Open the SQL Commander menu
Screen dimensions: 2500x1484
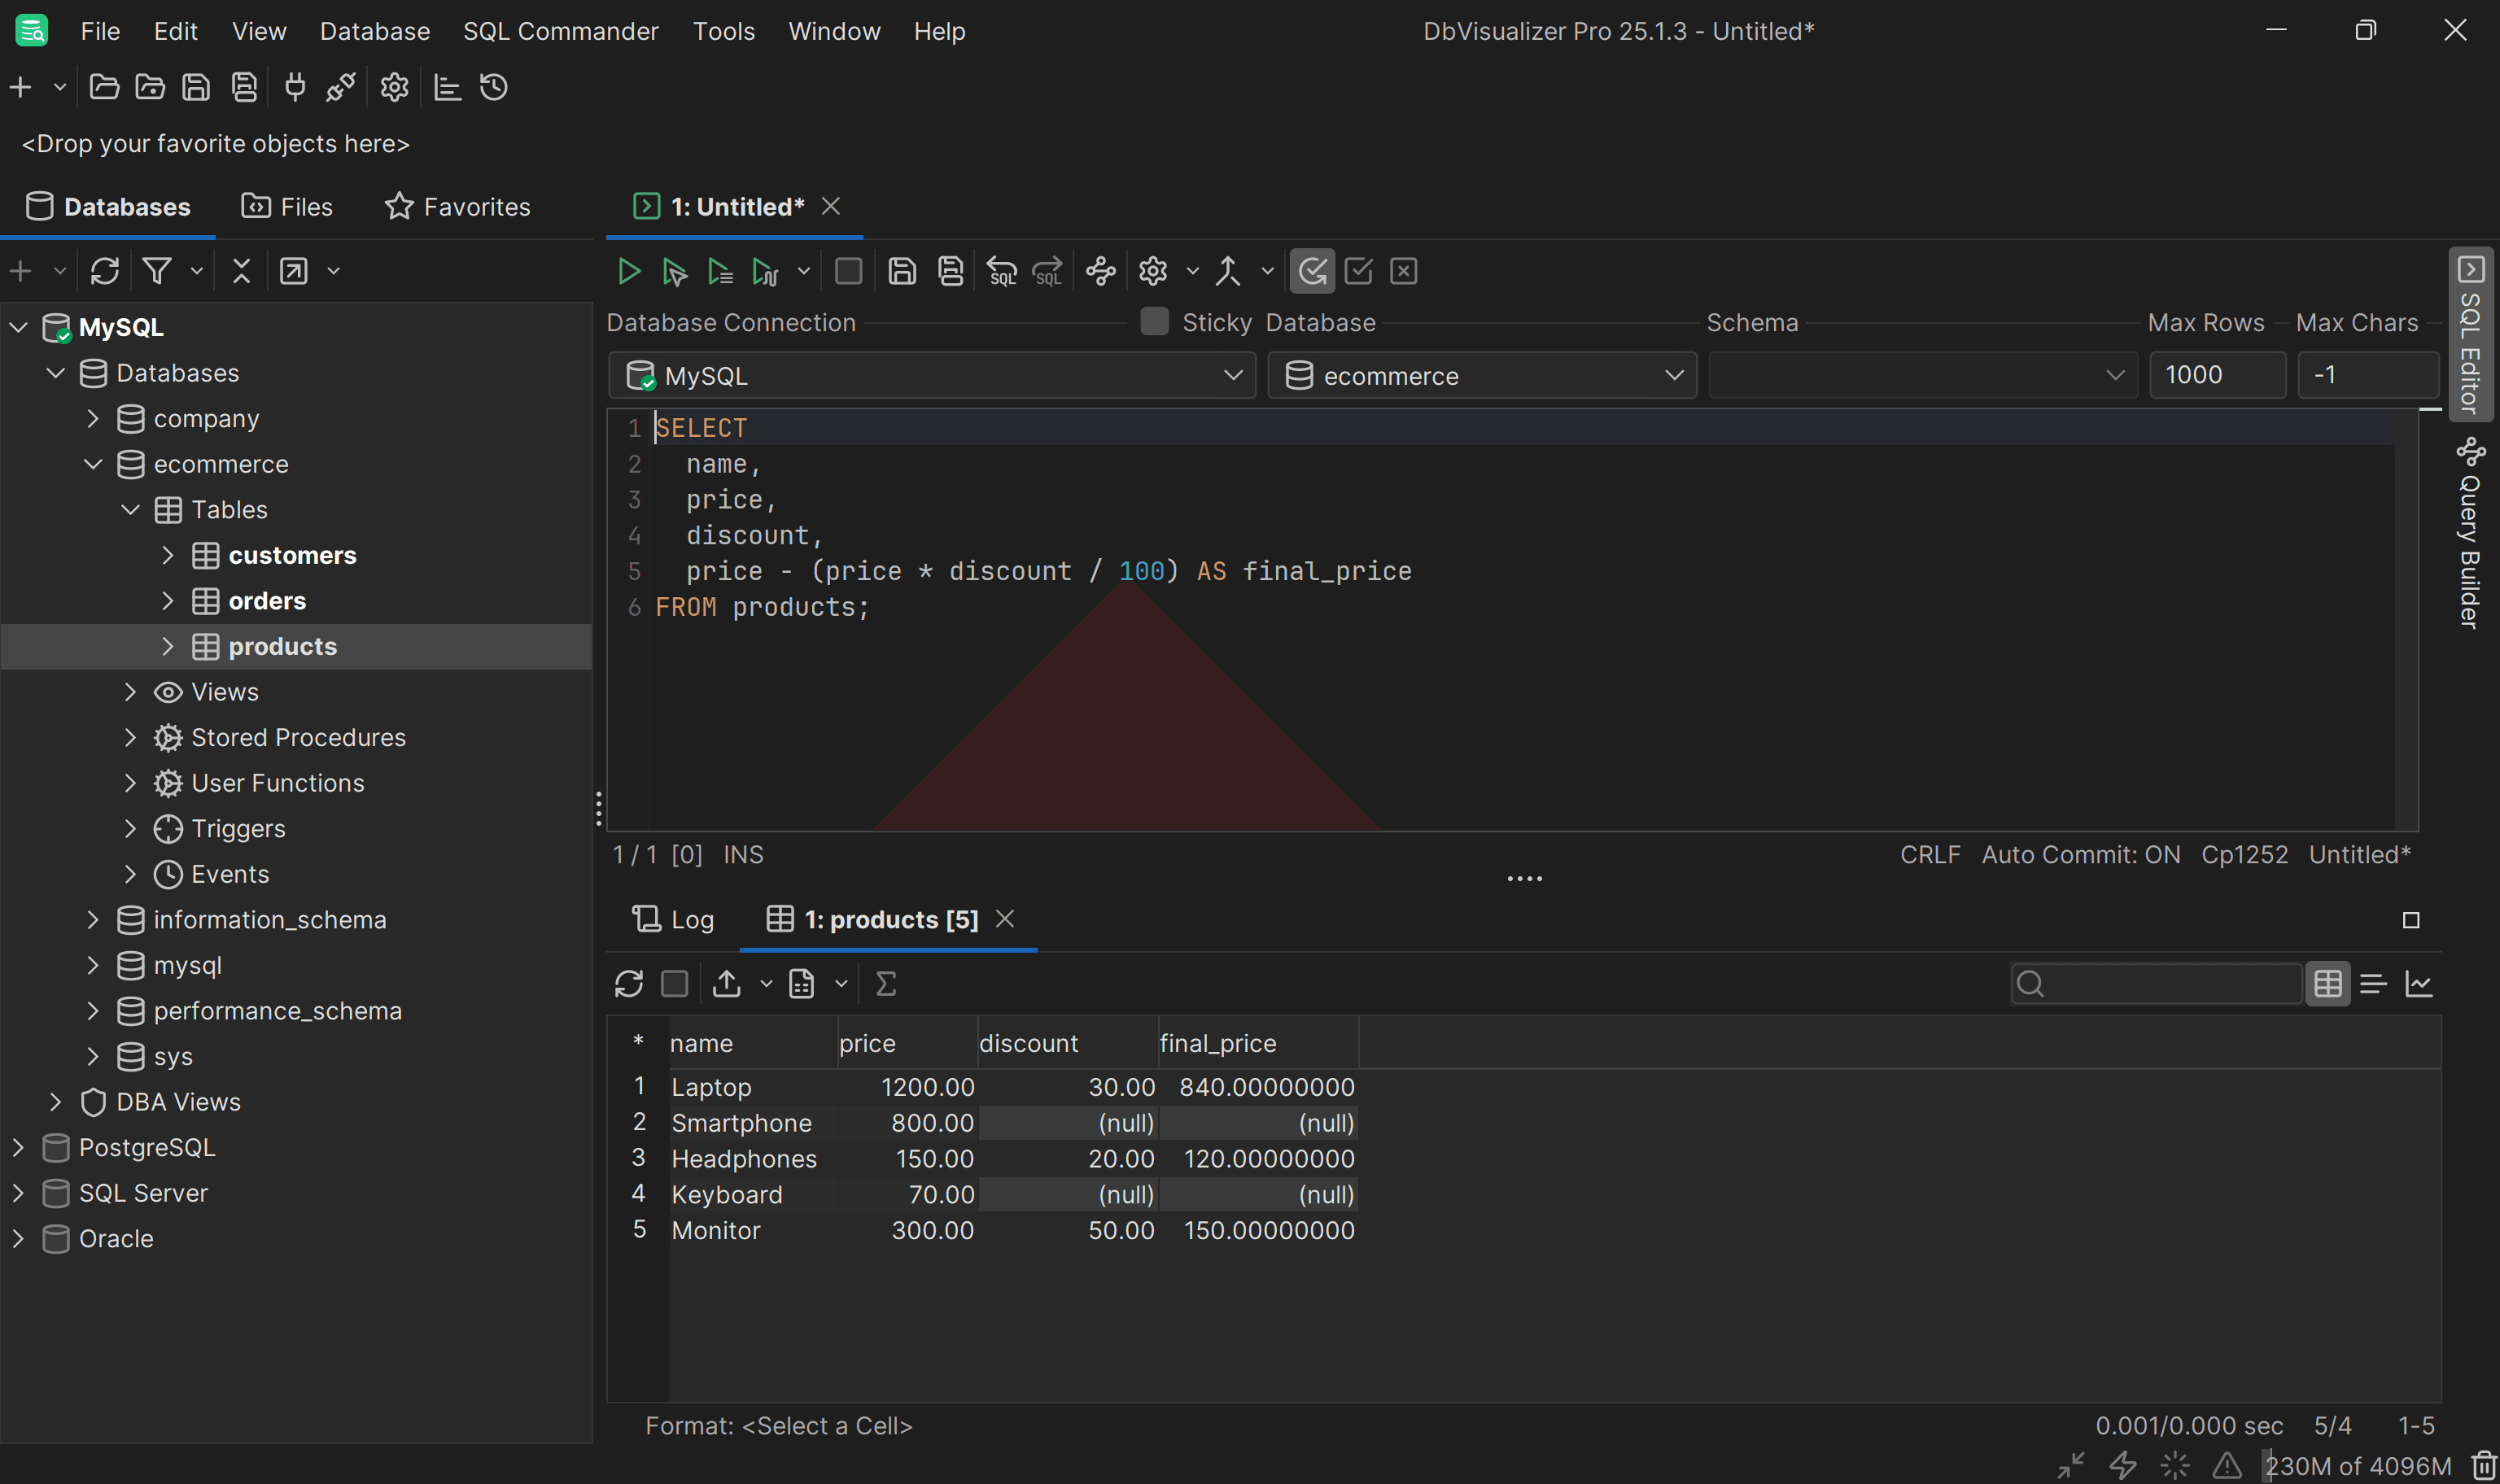pos(560,31)
